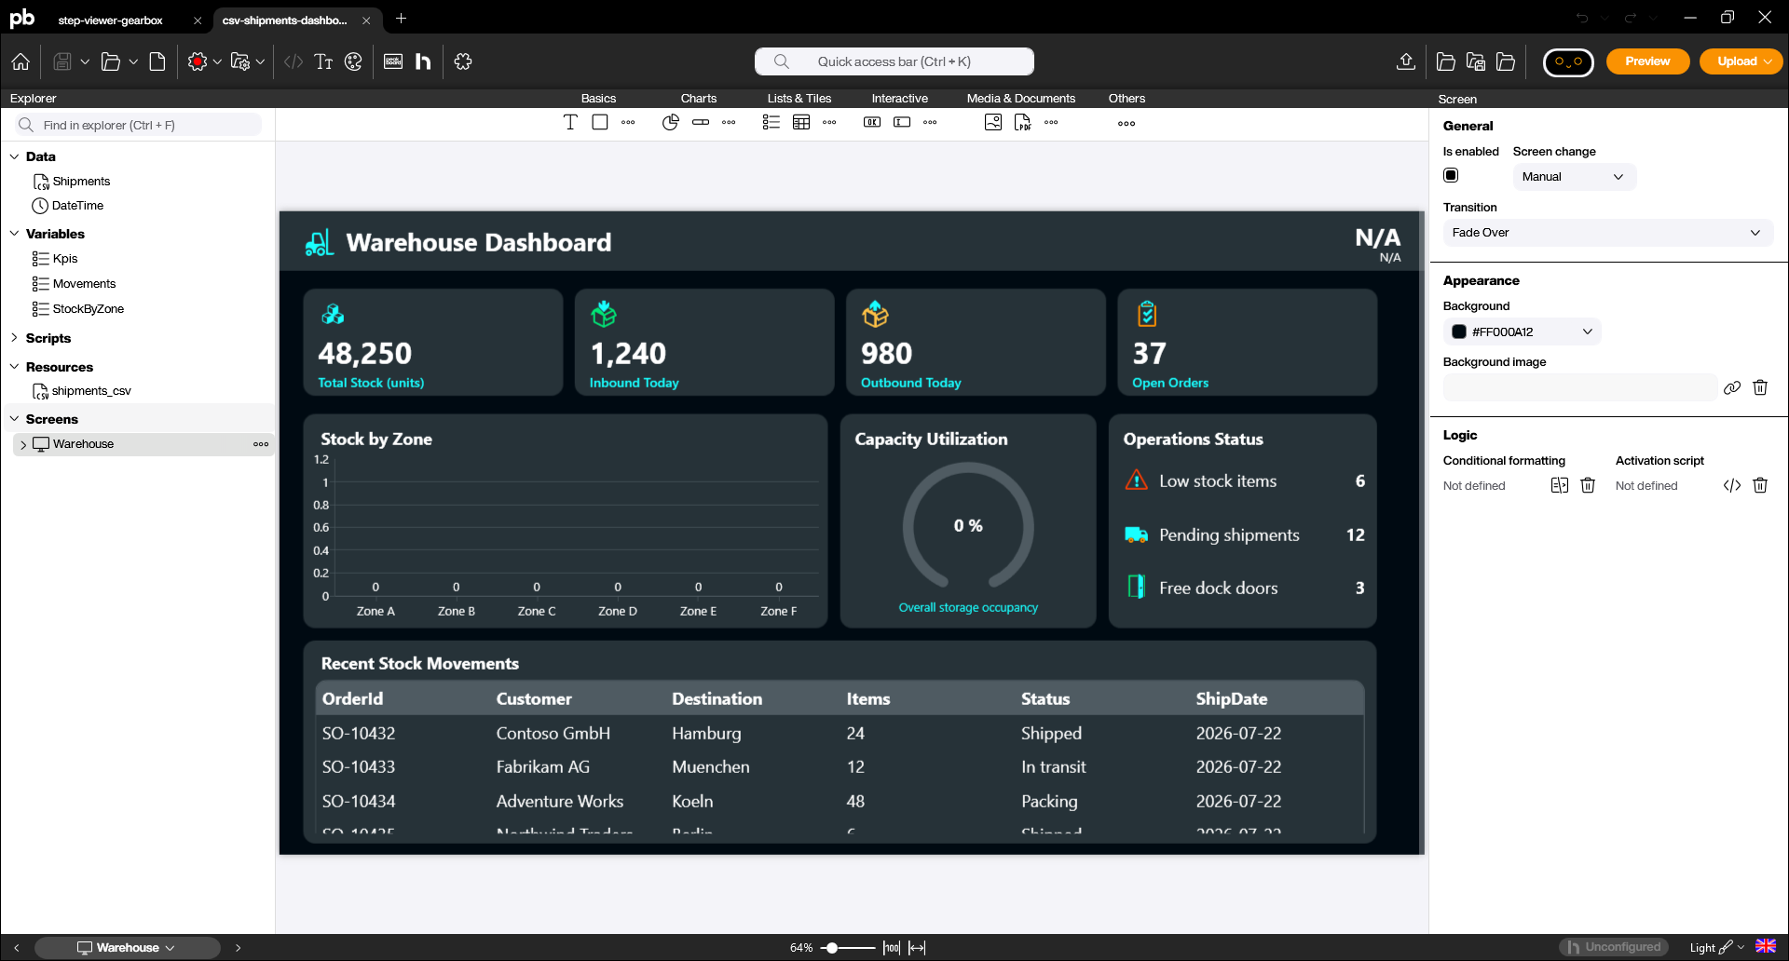The width and height of the screenshot is (1789, 961).
Task: Click the export/upload arrow icon
Action: click(1406, 61)
